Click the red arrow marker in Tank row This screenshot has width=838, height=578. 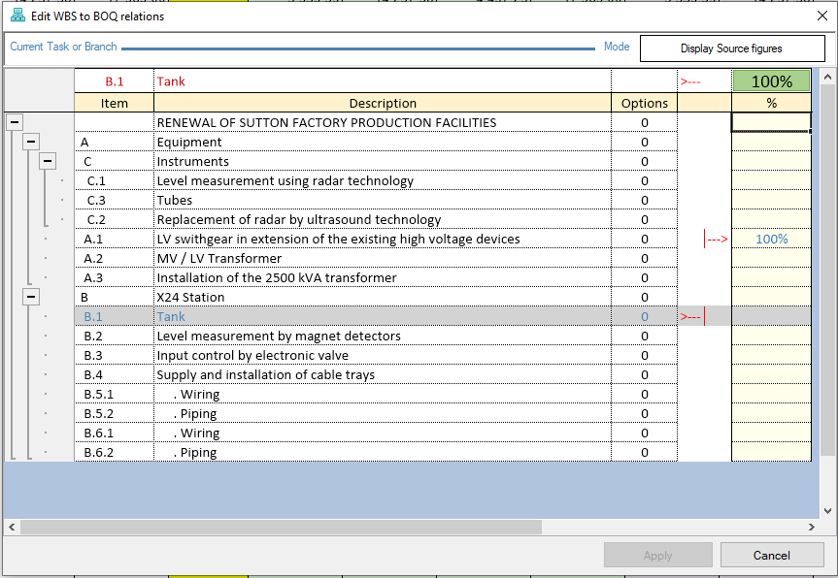point(691,317)
